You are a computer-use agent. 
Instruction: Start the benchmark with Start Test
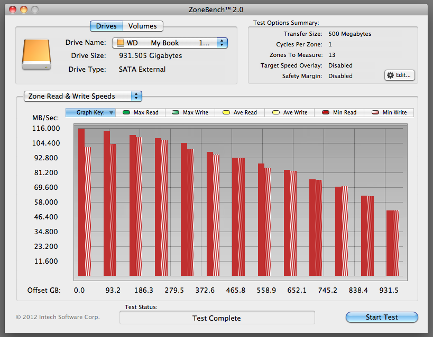click(382, 317)
